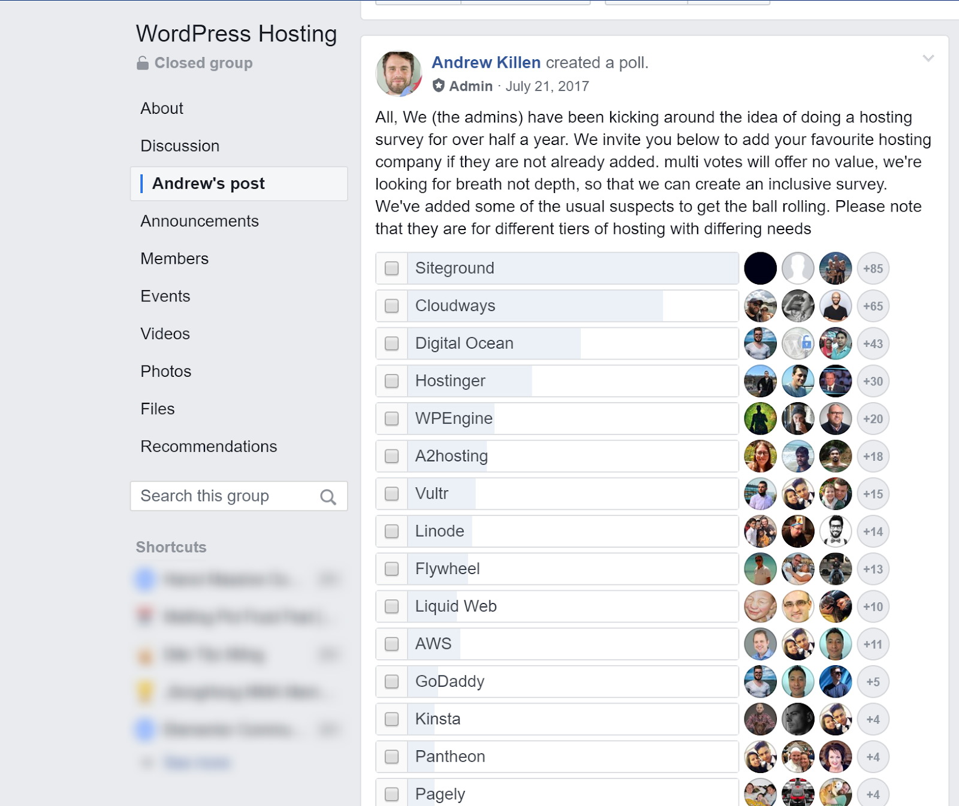Click a voter avatar beside Vultr
This screenshot has width=959, height=806.
[x=760, y=494]
